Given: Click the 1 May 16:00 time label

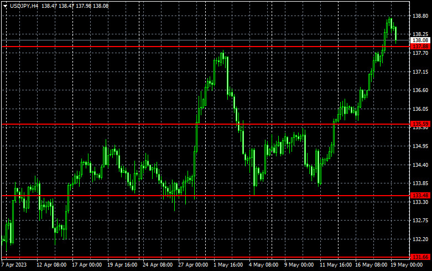Looking at the screenshot, I should click(228, 265).
